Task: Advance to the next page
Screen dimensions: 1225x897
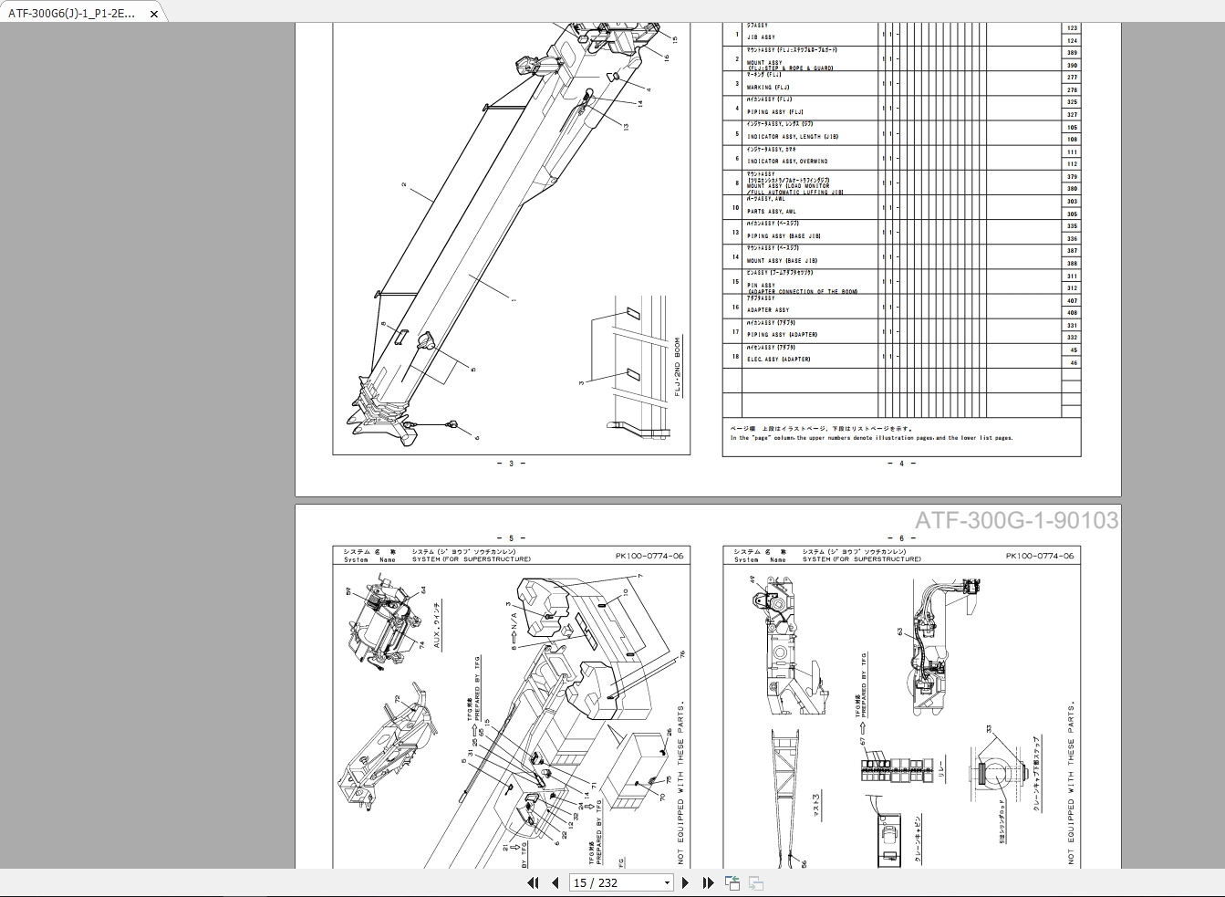Action: pyautogui.click(x=686, y=883)
